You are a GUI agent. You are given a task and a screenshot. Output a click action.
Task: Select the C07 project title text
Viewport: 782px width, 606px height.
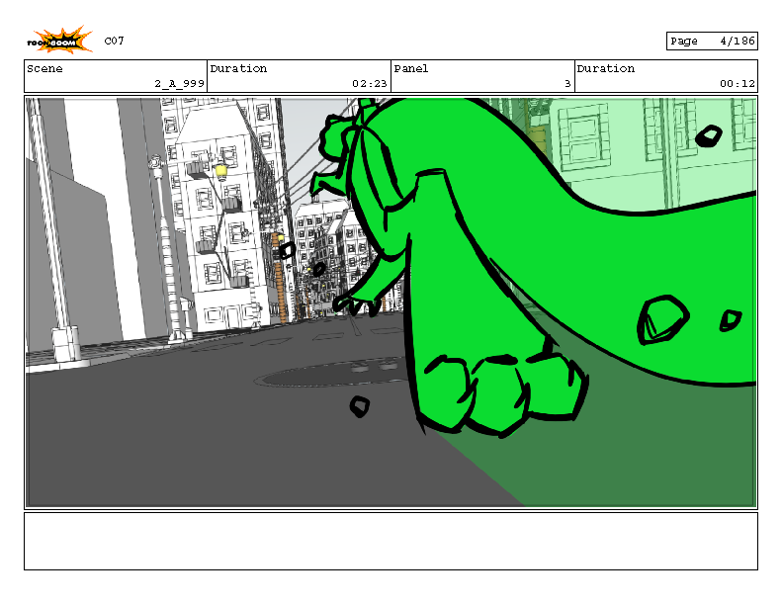click(115, 41)
